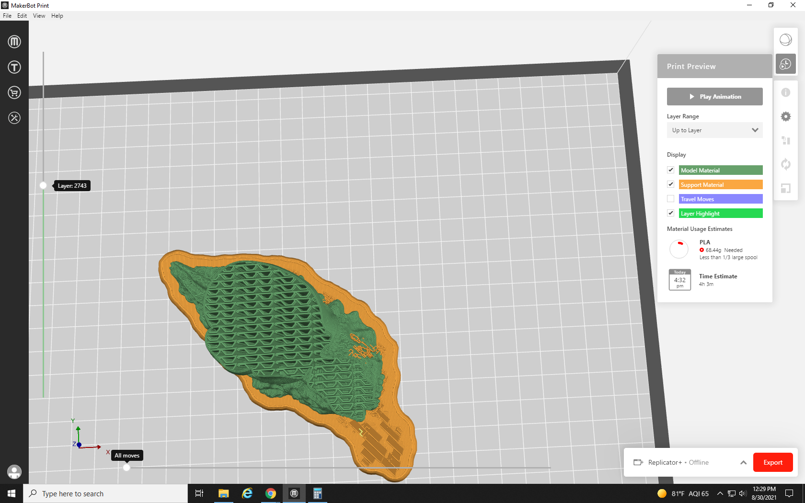The image size is (805, 503).
Task: Open the MakerBot home icon in sidebar
Action: coord(14,42)
